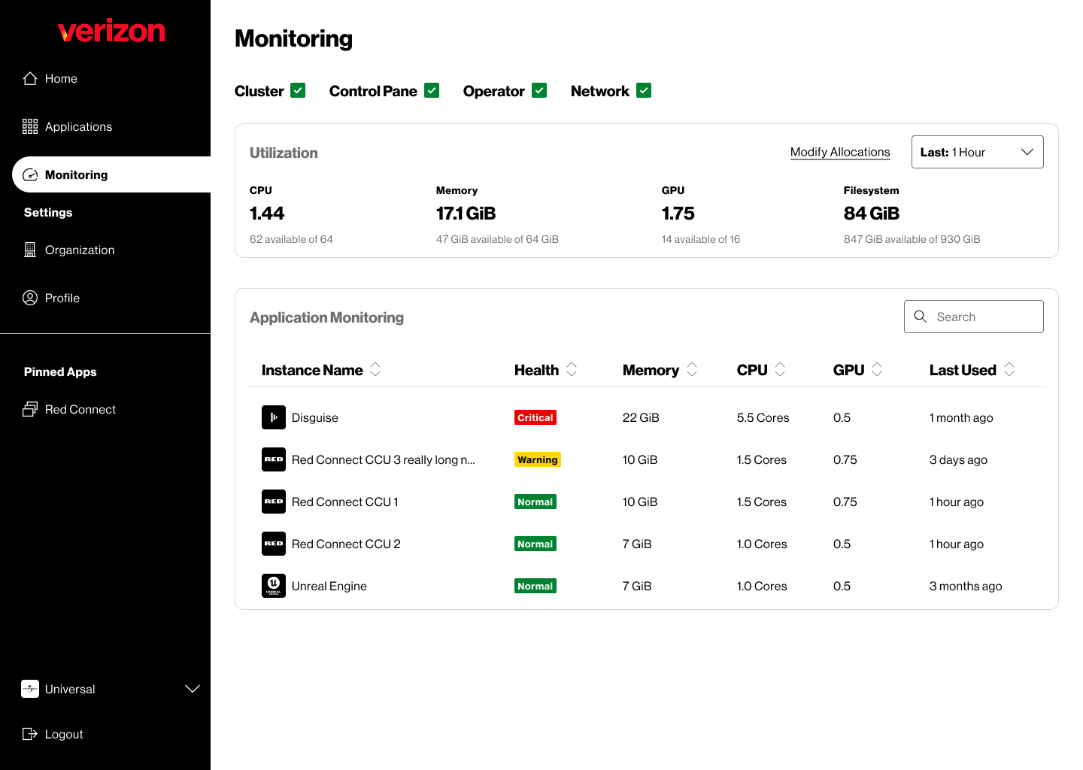The image size is (1083, 770).
Task: Select Monitoring in the sidebar menu
Action: (x=76, y=174)
